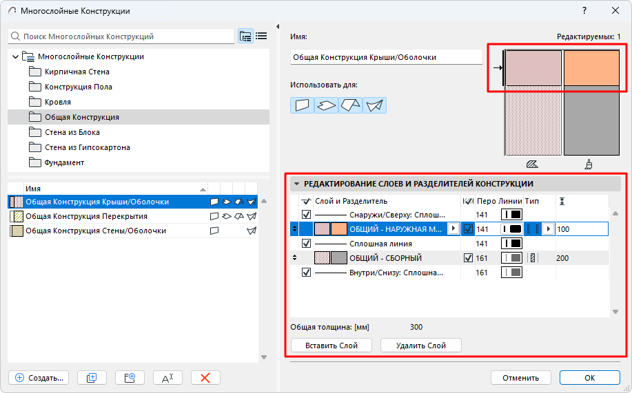632x393 pixels.
Task: Click the rename icon button
Action: point(167,378)
